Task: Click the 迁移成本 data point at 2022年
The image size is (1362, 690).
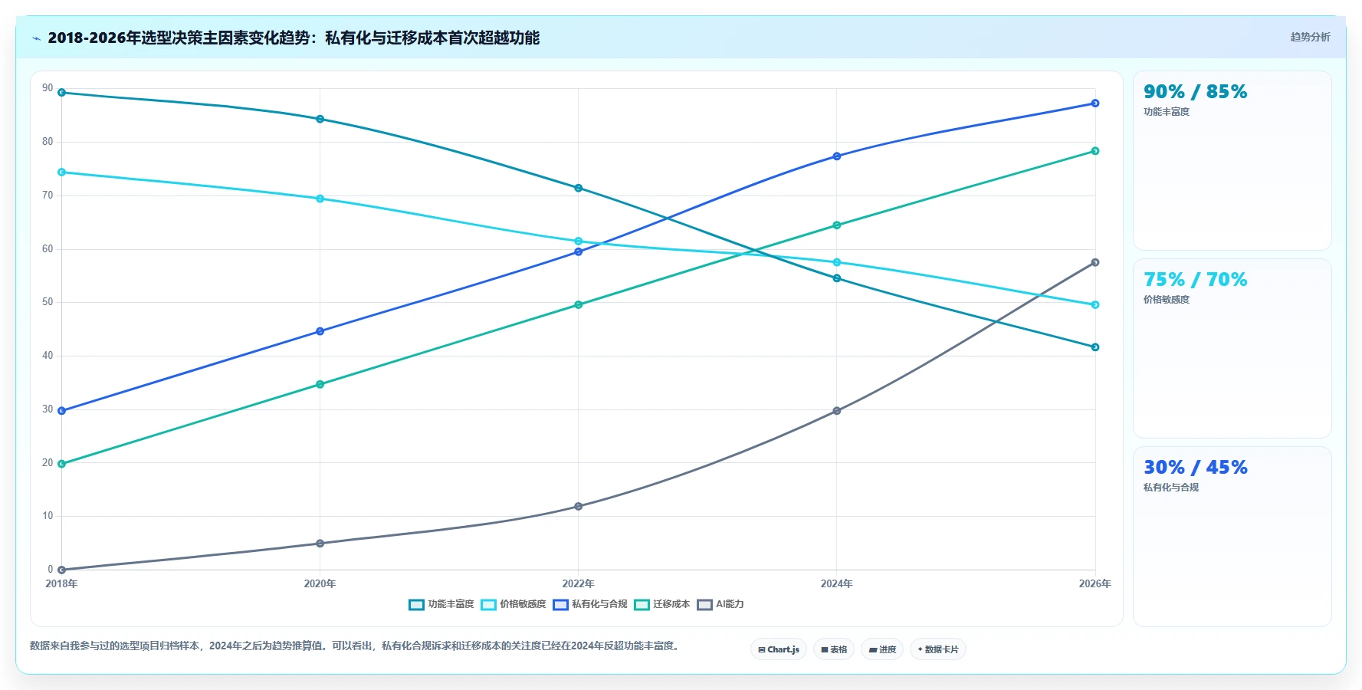Action: (579, 305)
